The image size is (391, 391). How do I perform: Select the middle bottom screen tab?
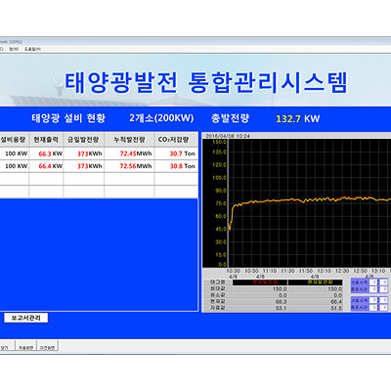click(25, 347)
